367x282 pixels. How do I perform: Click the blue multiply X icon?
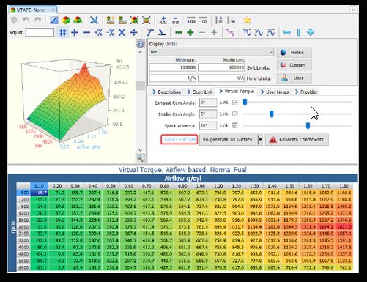122,32
